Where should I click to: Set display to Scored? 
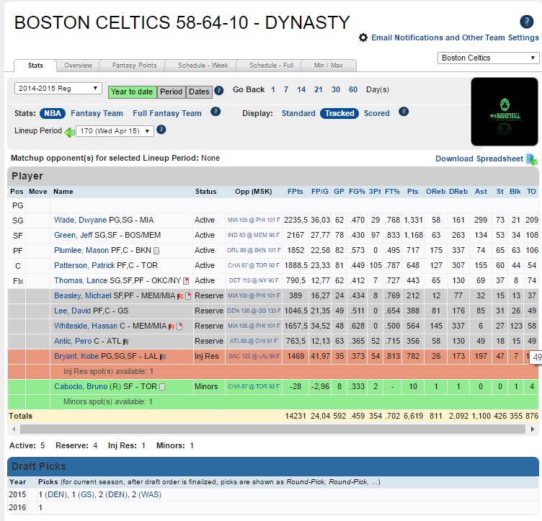(376, 113)
